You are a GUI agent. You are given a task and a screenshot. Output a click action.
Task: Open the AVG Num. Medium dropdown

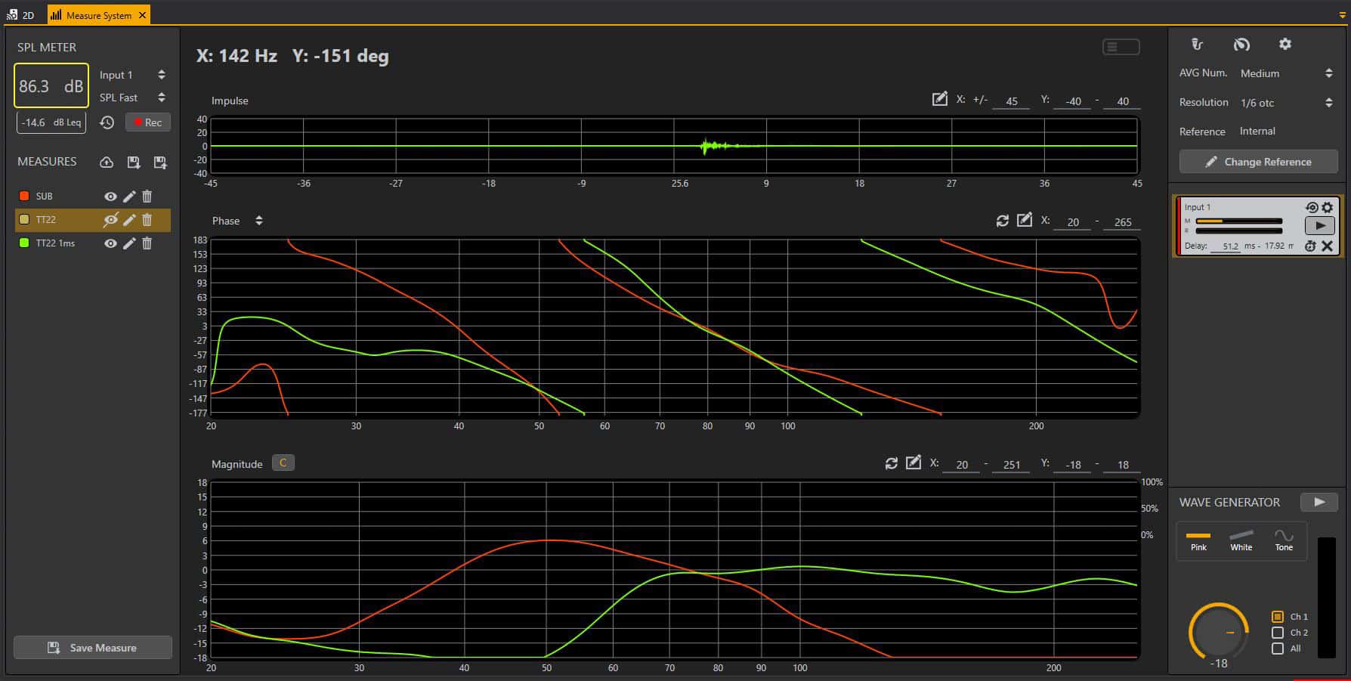point(1328,73)
